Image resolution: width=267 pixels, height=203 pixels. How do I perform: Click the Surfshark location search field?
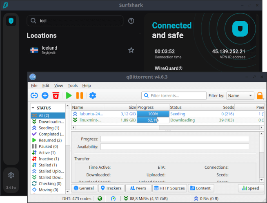75,21
